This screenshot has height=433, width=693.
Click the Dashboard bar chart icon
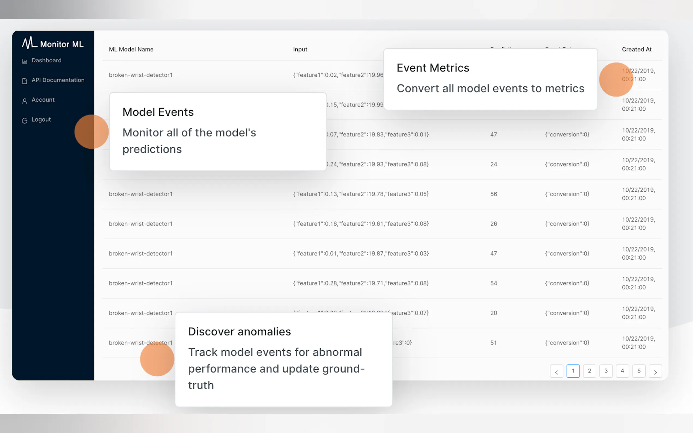pyautogui.click(x=25, y=61)
